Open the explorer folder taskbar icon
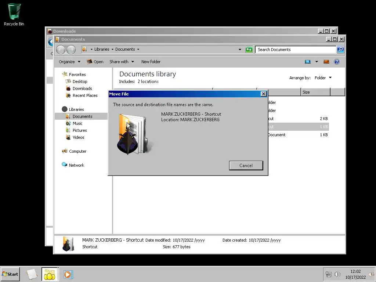This screenshot has height=282, width=376. [x=50, y=274]
